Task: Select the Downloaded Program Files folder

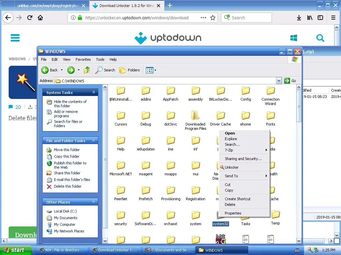Action: [x=195, y=120]
